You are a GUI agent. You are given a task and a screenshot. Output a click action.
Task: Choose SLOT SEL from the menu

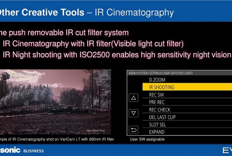click(187, 124)
